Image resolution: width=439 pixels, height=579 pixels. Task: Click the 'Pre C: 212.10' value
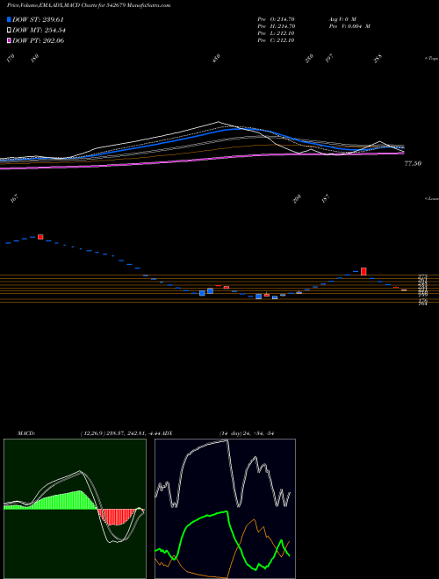(x=276, y=40)
